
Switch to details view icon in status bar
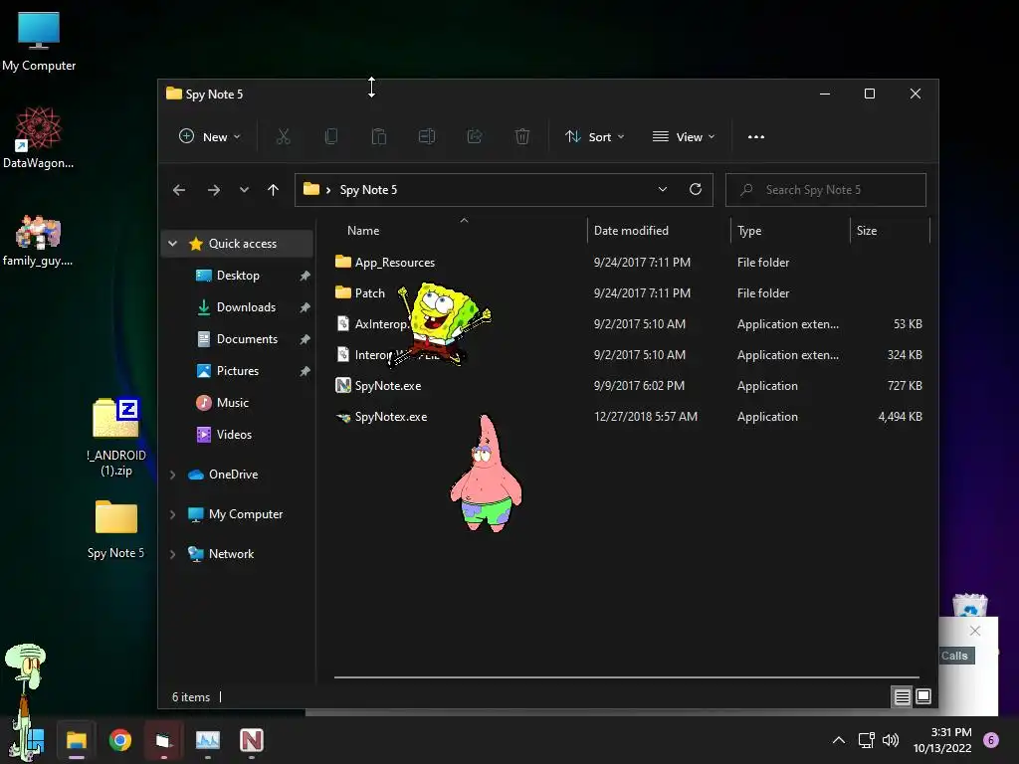[902, 697]
